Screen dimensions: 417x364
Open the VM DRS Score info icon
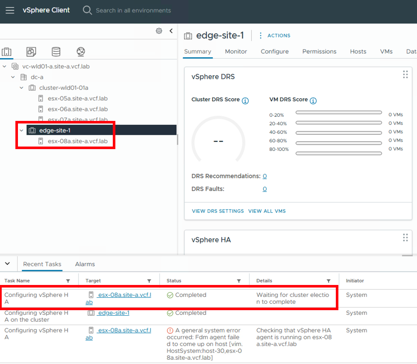click(x=313, y=101)
